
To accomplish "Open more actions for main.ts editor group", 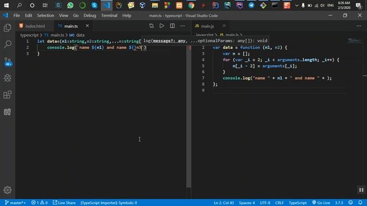I will pos(182,26).
